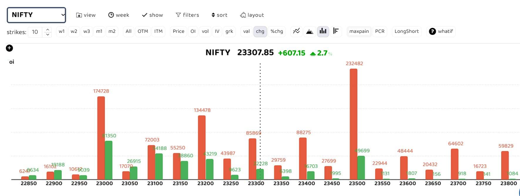Click the 22850 strike axis label

(x=29, y=183)
